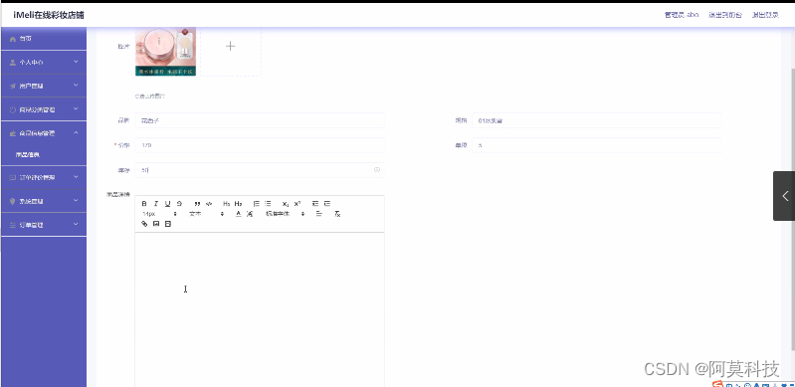Create an ordered numbered list

pos(257,203)
